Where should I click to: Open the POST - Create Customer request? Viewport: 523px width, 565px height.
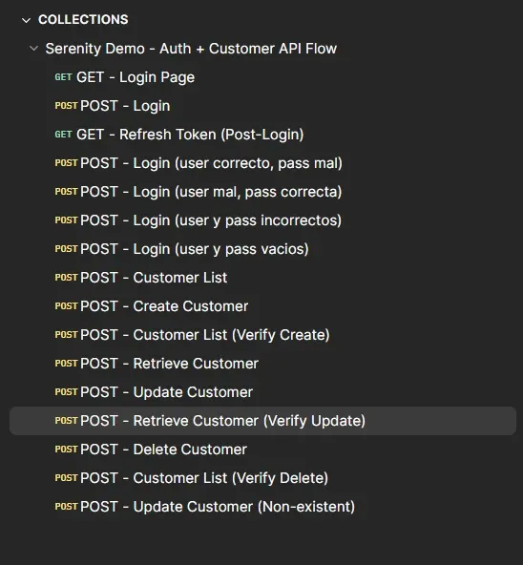pos(164,306)
